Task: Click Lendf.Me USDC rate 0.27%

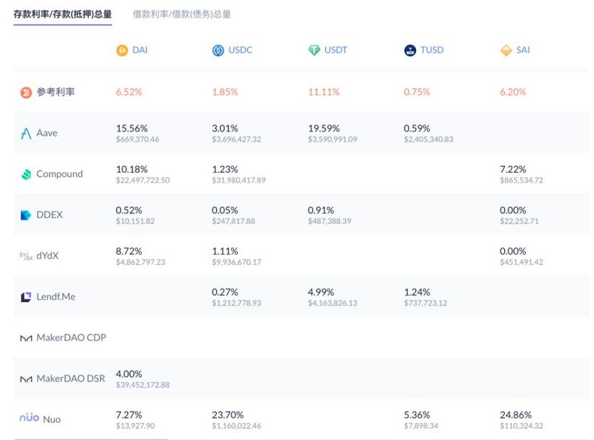Action: tap(225, 292)
